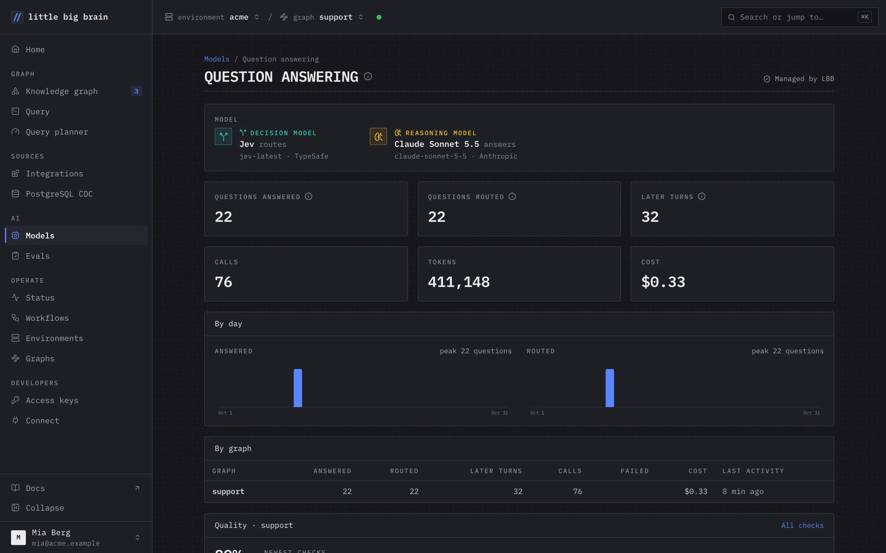Navigate to Access keys

76,400
